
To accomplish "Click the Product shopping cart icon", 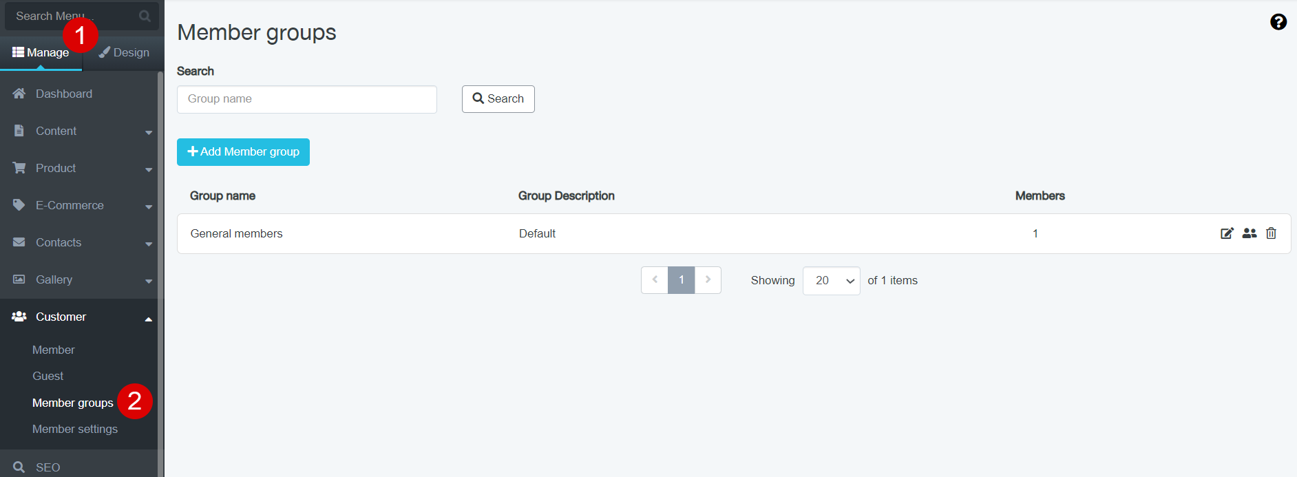I will pyautogui.click(x=19, y=168).
